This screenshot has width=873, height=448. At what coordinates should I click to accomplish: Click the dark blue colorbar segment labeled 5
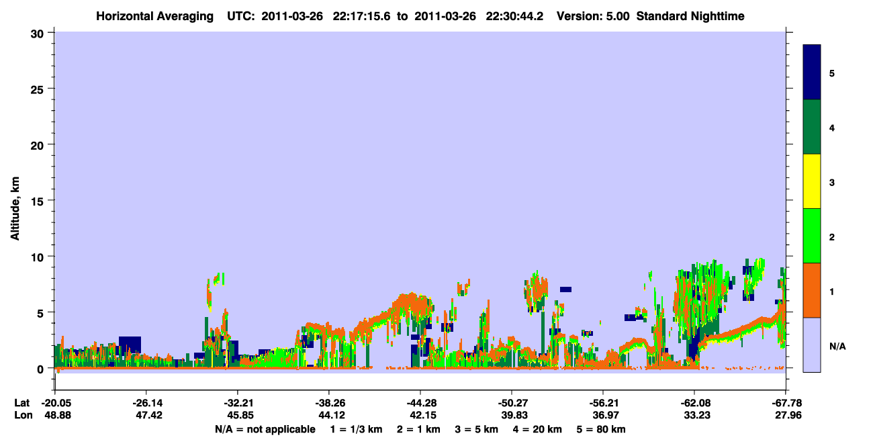(812, 73)
